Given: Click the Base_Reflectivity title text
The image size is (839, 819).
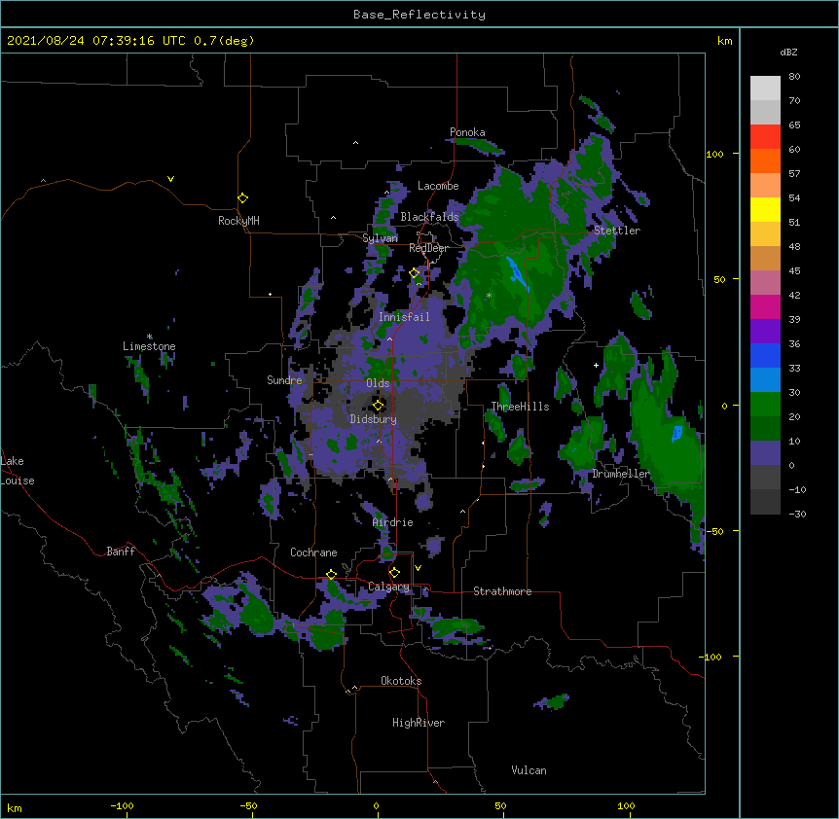Looking at the screenshot, I should 419,15.
